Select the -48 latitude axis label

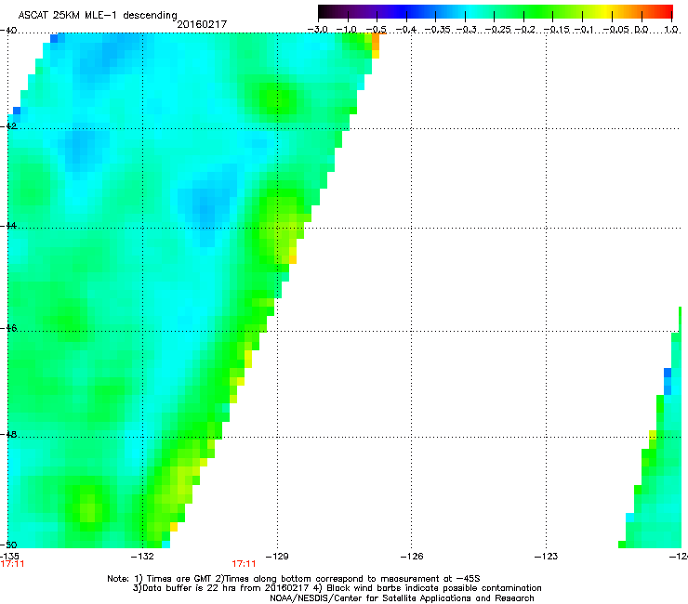tap(8, 434)
